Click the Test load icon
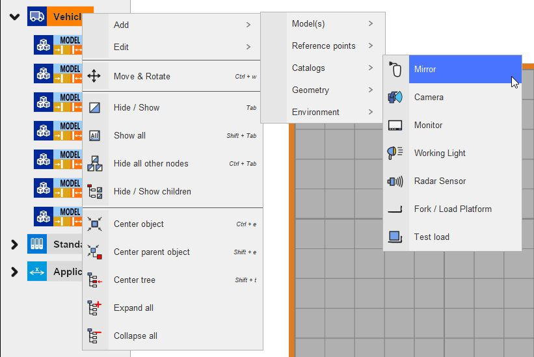 pyautogui.click(x=395, y=237)
